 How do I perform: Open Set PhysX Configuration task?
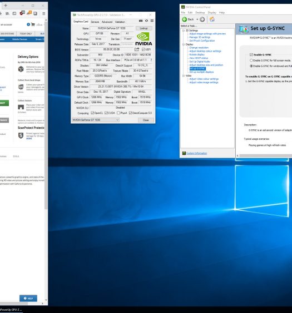[202, 41]
